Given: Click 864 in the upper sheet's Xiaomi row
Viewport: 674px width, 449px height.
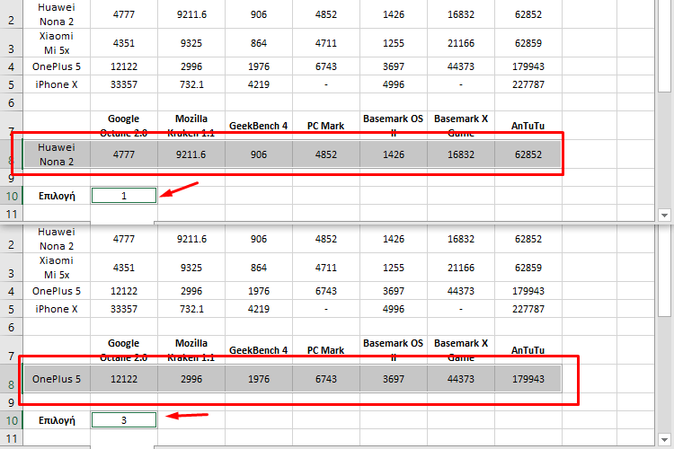Looking at the screenshot, I should click(259, 43).
